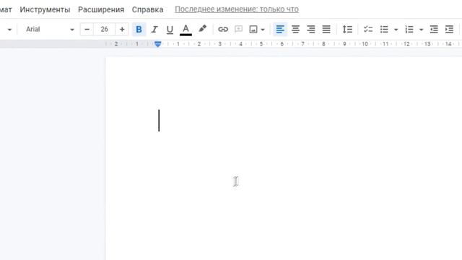Align text to the right

(311, 29)
